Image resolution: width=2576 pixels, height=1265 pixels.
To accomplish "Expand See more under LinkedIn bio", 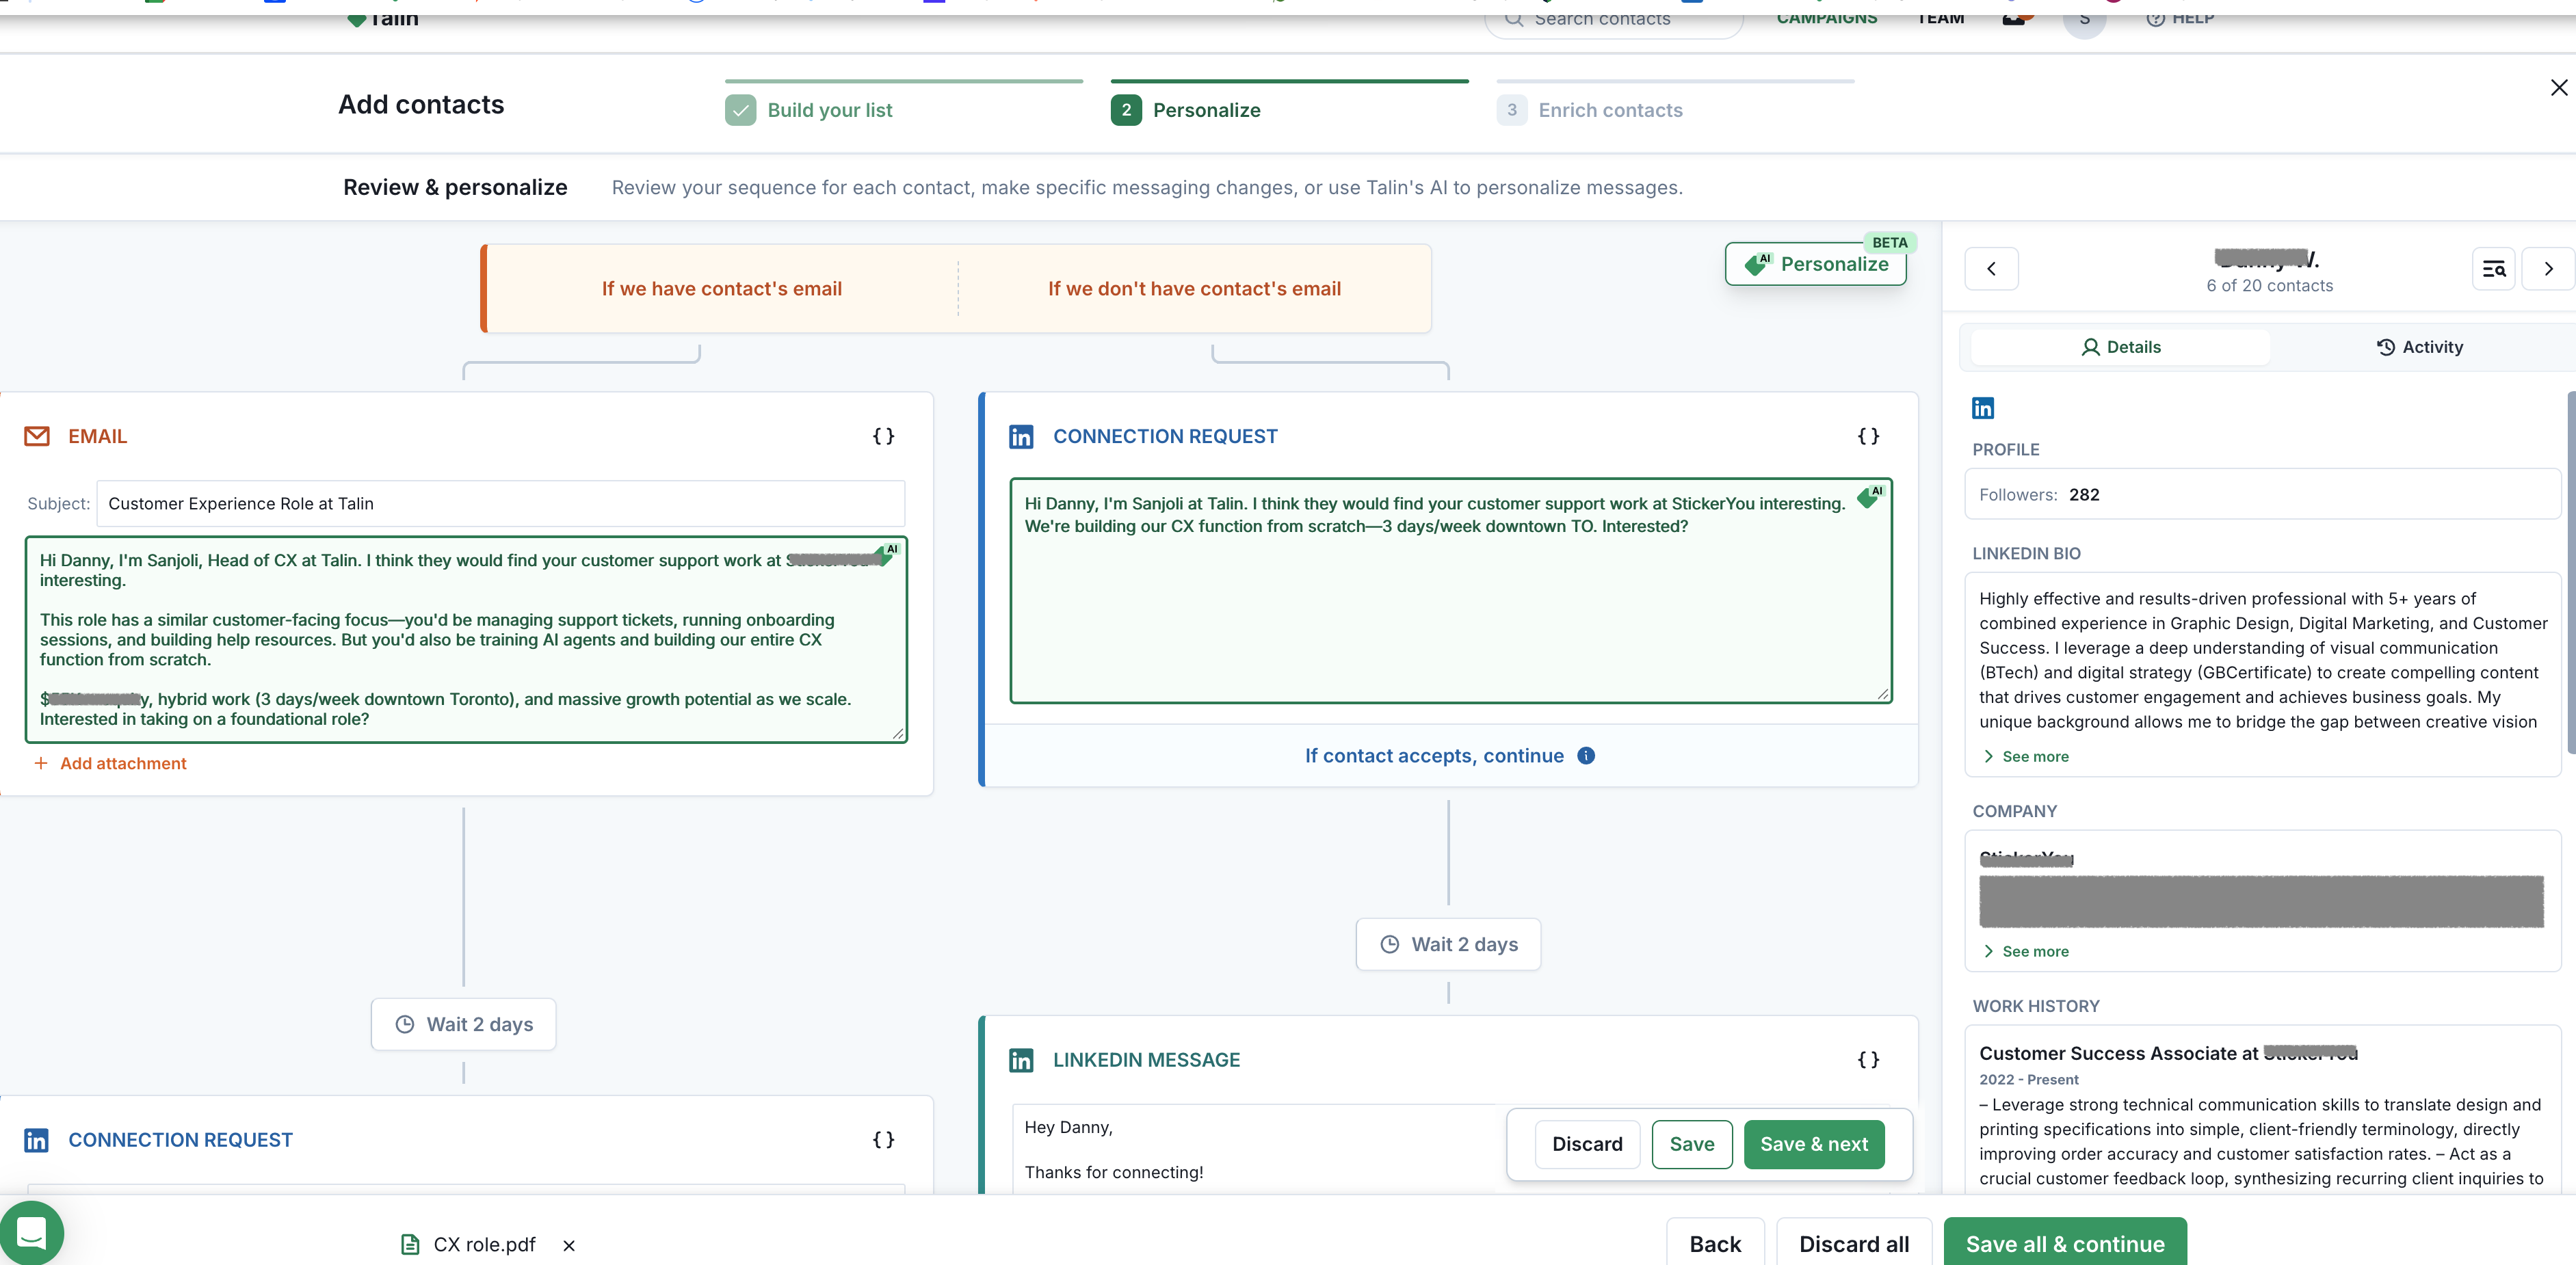I will click(2026, 756).
